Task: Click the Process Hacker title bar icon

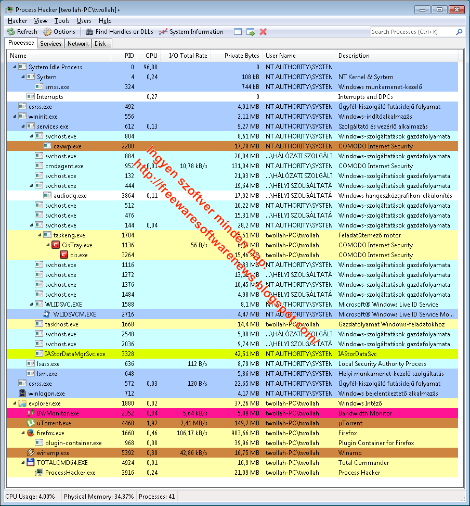Action: coord(9,10)
